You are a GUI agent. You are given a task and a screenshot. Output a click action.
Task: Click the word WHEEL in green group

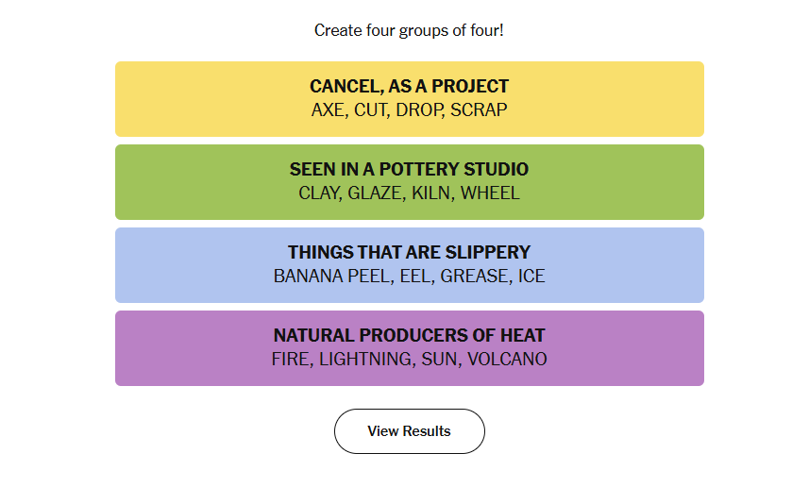(490, 193)
